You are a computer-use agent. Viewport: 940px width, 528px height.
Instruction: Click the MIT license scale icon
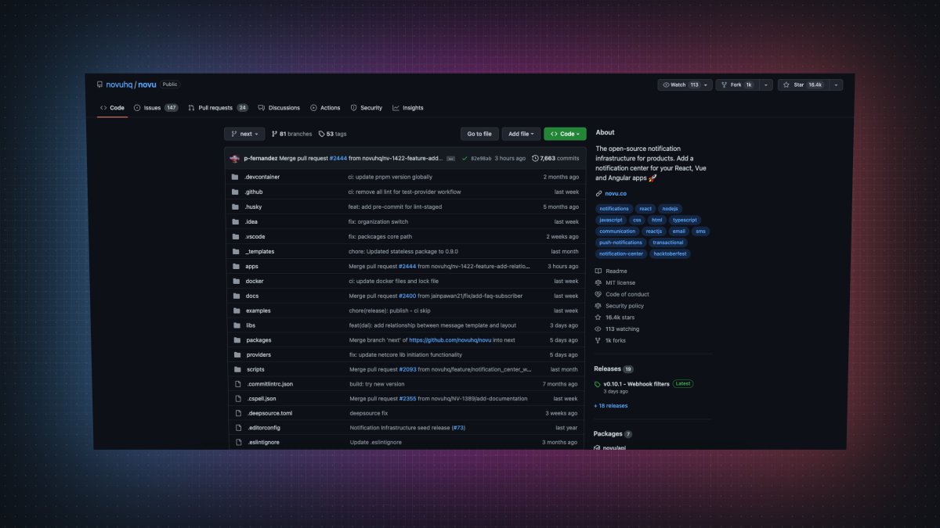click(x=598, y=282)
